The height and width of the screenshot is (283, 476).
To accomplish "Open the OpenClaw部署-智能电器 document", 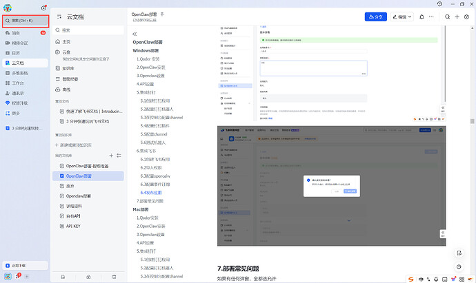I will click(89, 166).
